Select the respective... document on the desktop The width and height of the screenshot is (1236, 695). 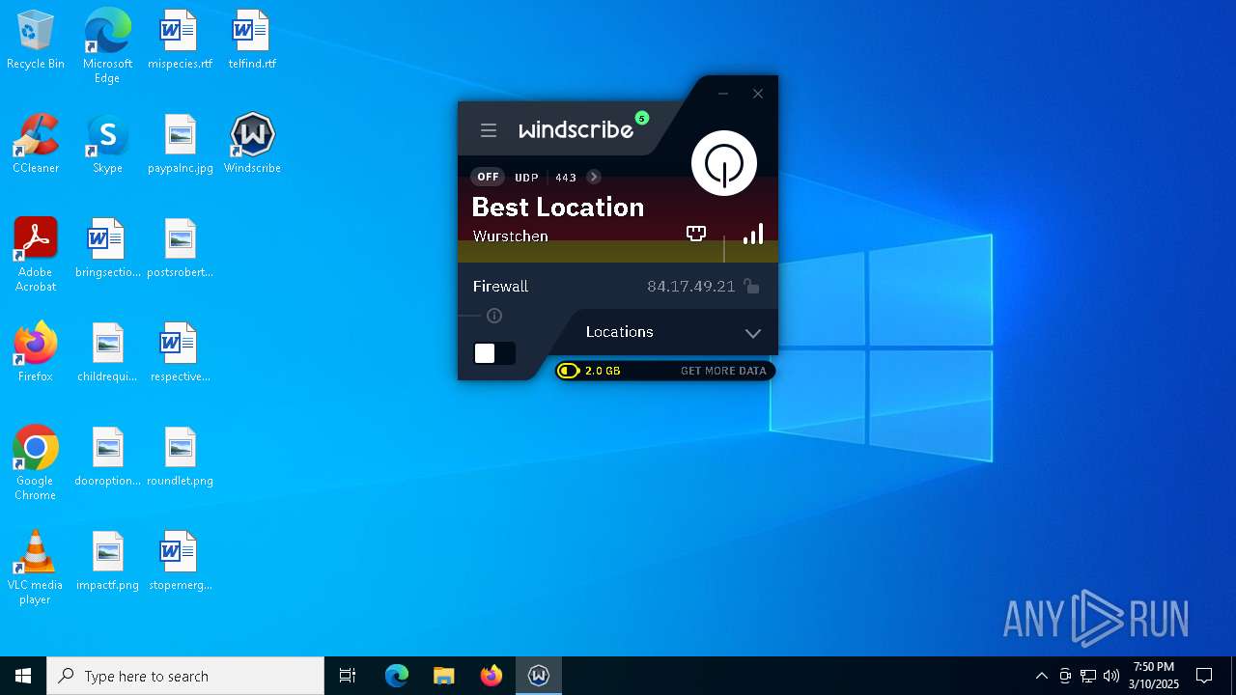(x=180, y=353)
